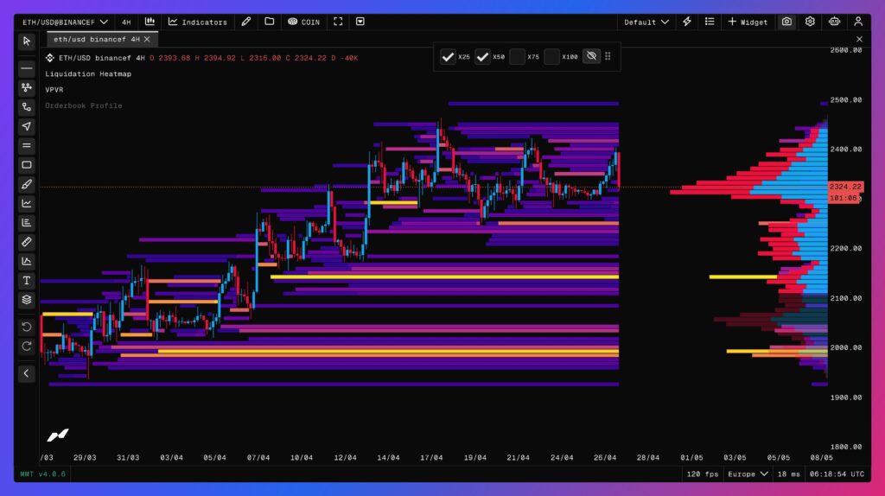Pick the brush drawing tool
885x496 pixels.
pyautogui.click(x=27, y=185)
